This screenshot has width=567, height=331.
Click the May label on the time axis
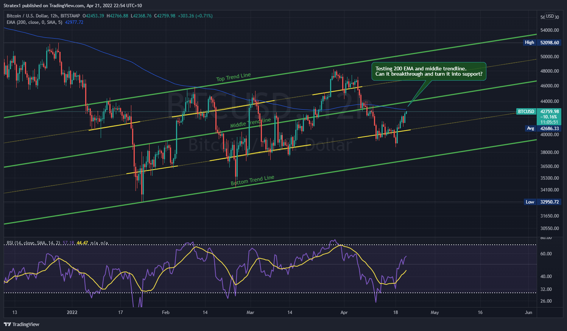point(435,312)
